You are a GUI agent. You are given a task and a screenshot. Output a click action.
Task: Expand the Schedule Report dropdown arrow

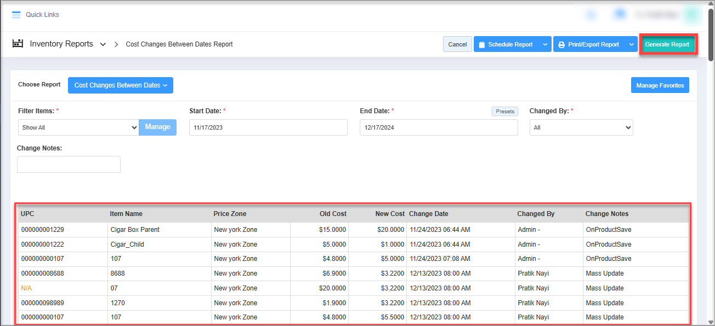tap(544, 45)
